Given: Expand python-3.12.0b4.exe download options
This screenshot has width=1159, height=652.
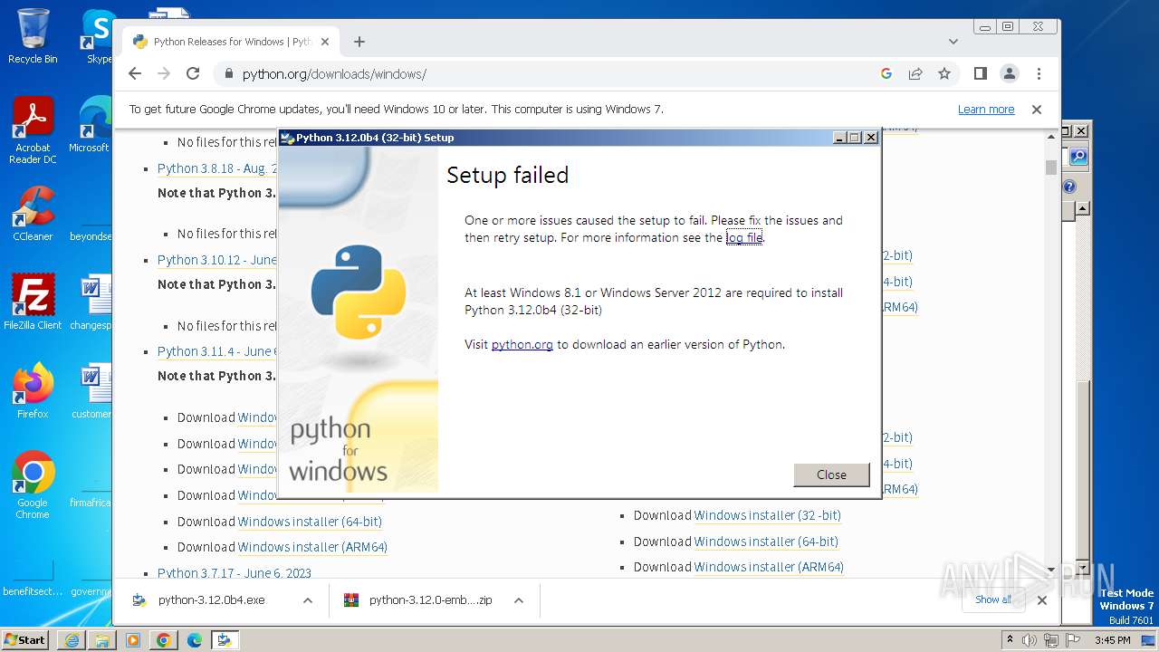Looking at the screenshot, I should (308, 600).
